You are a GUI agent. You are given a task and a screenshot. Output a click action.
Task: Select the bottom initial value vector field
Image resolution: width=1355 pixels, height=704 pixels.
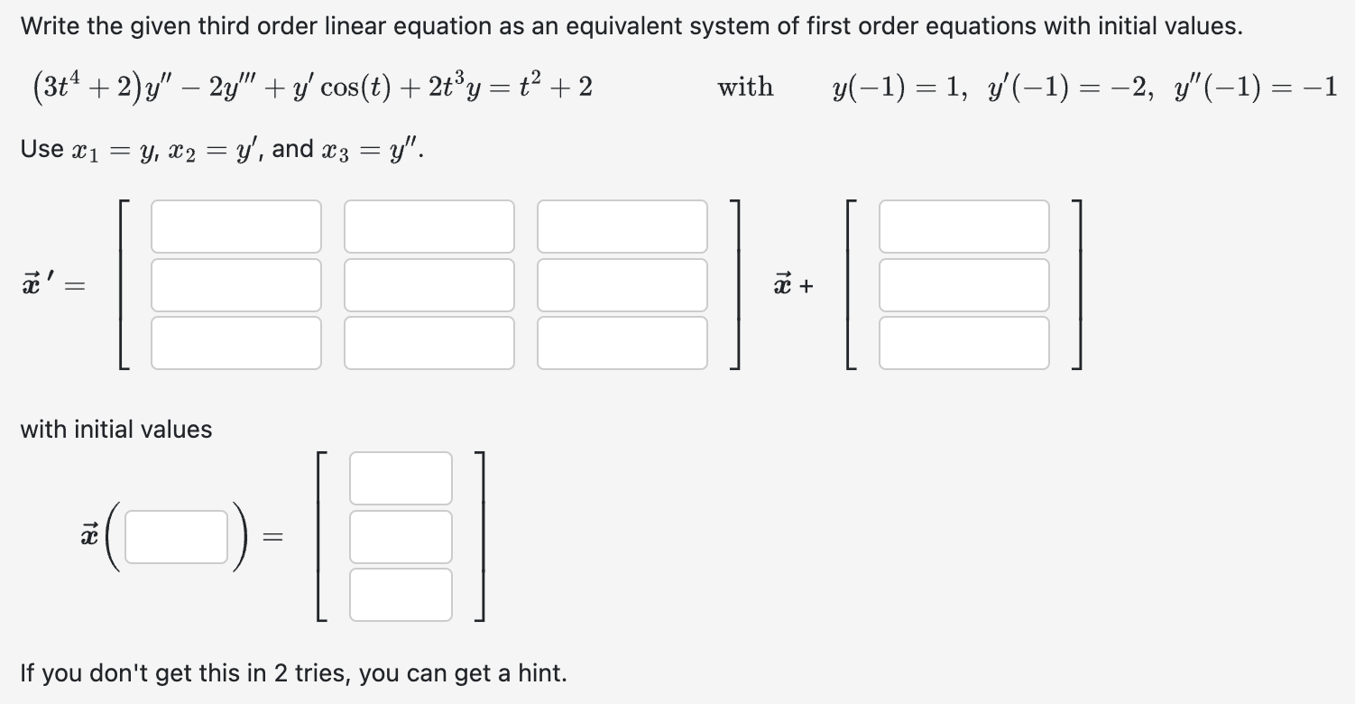click(x=401, y=594)
